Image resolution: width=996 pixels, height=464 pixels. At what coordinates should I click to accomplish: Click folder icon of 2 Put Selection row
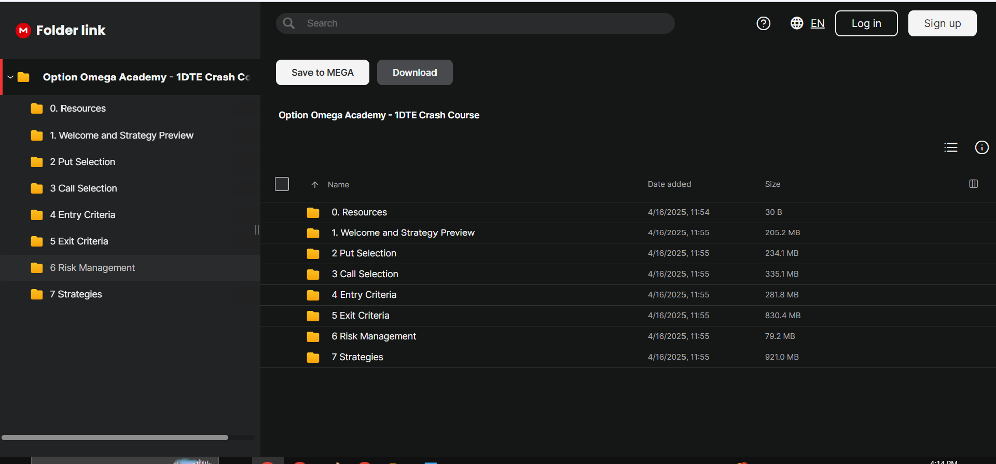click(x=313, y=254)
